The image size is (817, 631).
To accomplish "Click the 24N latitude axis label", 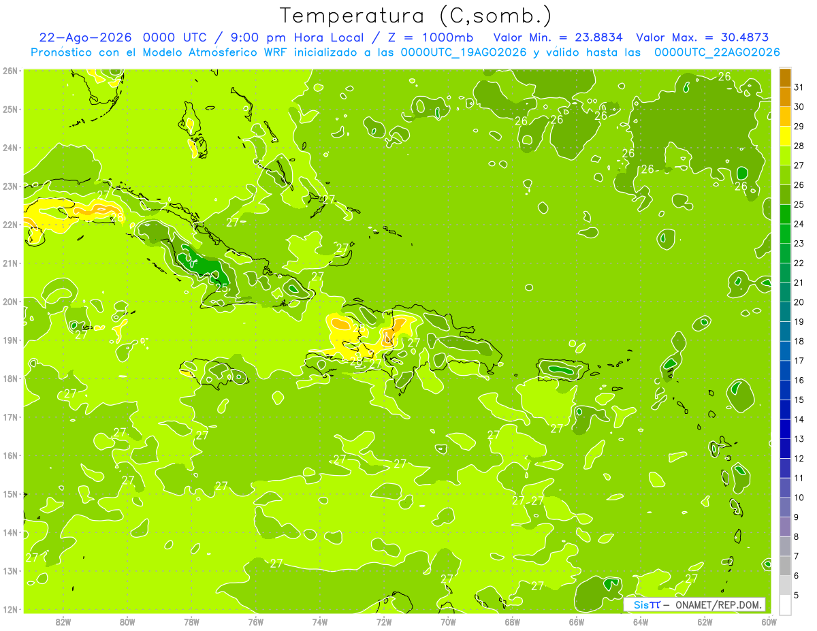I will tap(10, 148).
